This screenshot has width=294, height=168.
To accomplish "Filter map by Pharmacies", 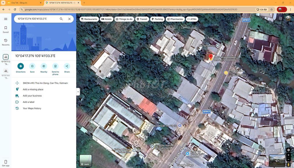I will (x=175, y=19).
